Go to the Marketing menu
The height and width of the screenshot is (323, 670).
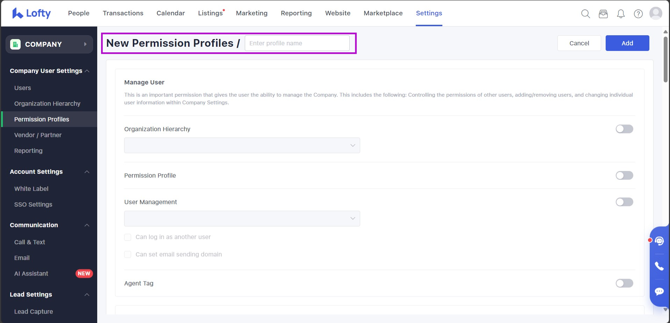(251, 13)
